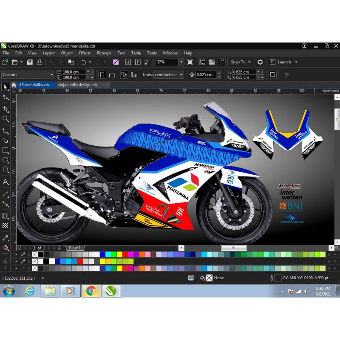Screen dimensions: 340x340
Task: Open Publish to PDF
Action: pyautogui.click(x=147, y=62)
